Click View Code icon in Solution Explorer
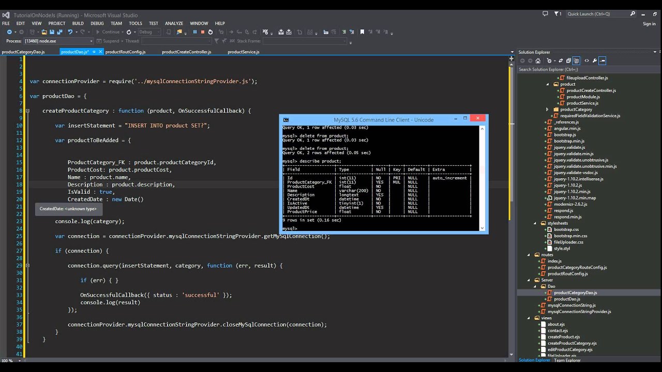 (587, 60)
